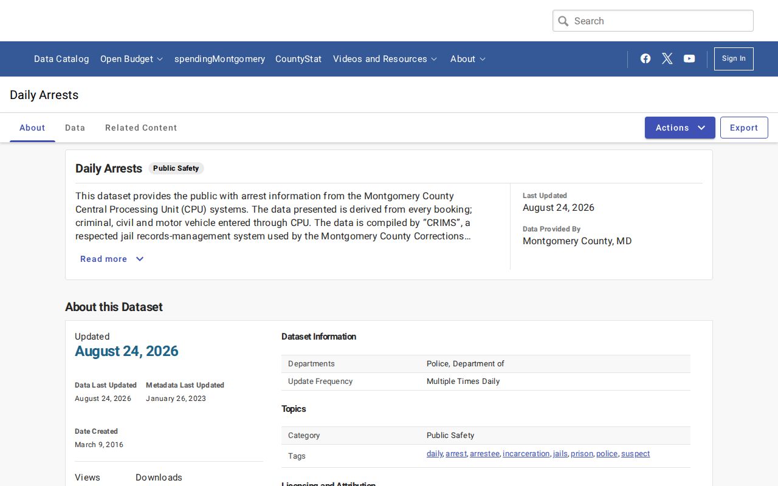778x486 pixels.
Task: Click 'Montgomery County, MD' provider text
Action: (577, 241)
